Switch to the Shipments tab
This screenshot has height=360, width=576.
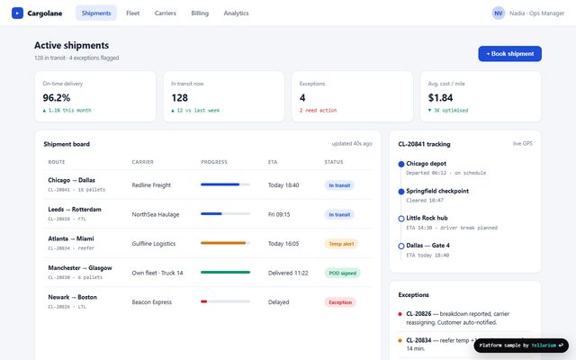96,13
